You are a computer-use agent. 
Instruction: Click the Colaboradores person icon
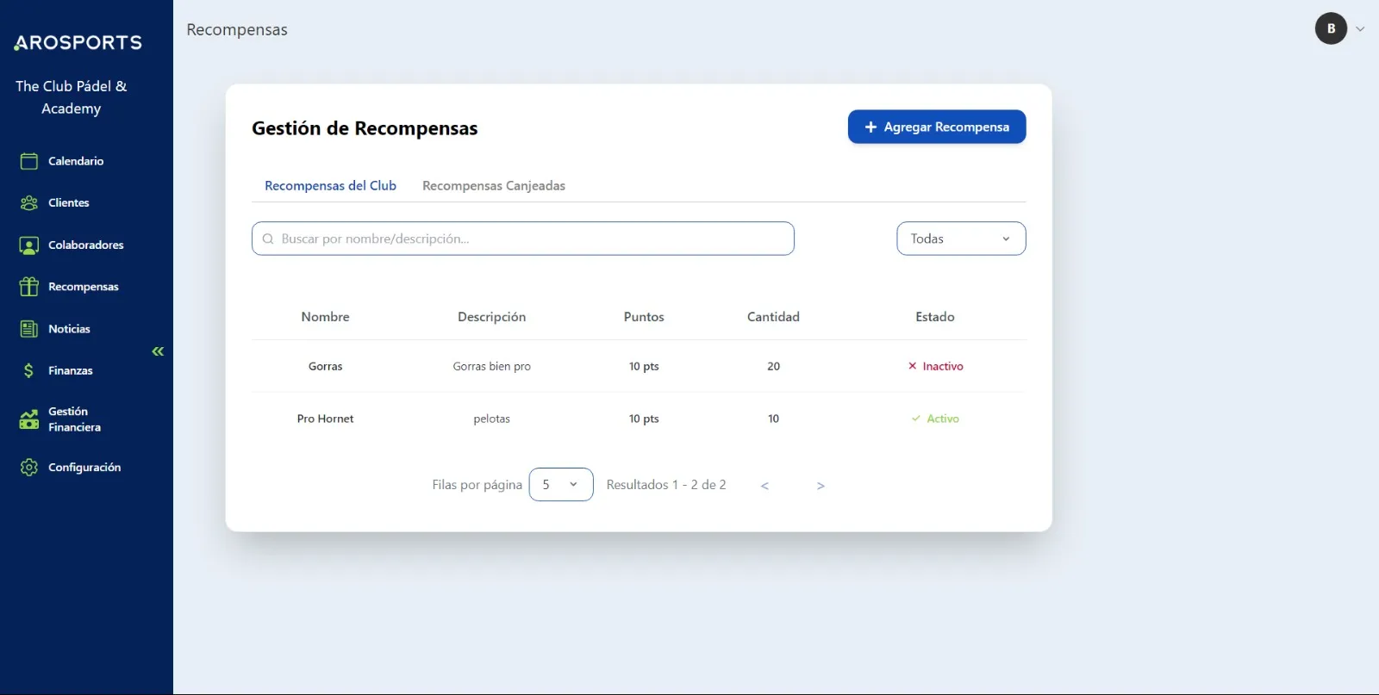[28, 245]
